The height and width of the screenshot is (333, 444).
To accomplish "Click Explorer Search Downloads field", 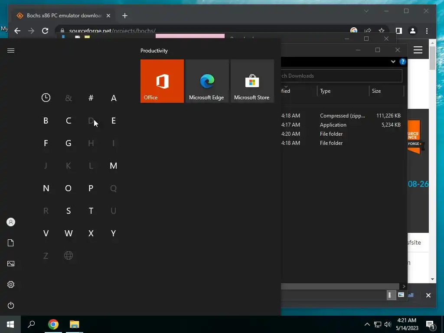I will pyautogui.click(x=341, y=75).
